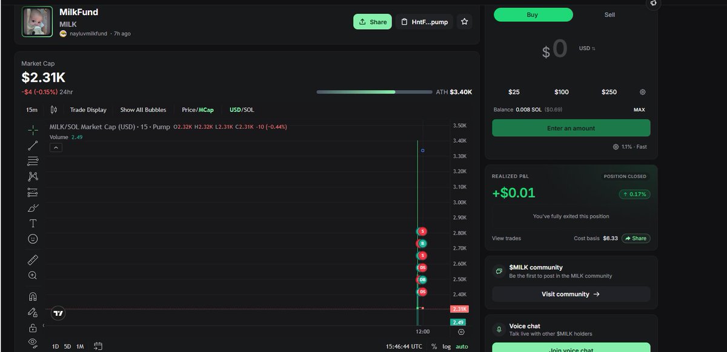727x352 pixels.
Task: Click the $MILK community chat icon
Action: pyautogui.click(x=499, y=271)
